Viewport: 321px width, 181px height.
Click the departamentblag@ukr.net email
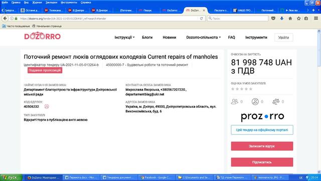145,94
